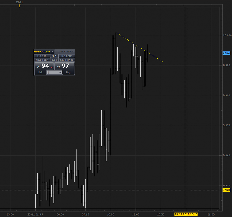Click the blue 9.994 current price tag
This screenshot has width=232, height=217.
[x=226, y=53]
